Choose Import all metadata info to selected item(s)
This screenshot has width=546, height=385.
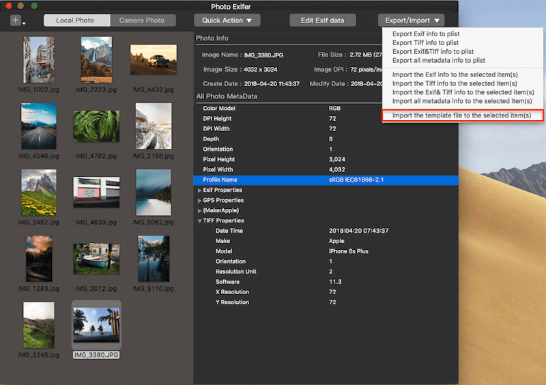point(462,101)
